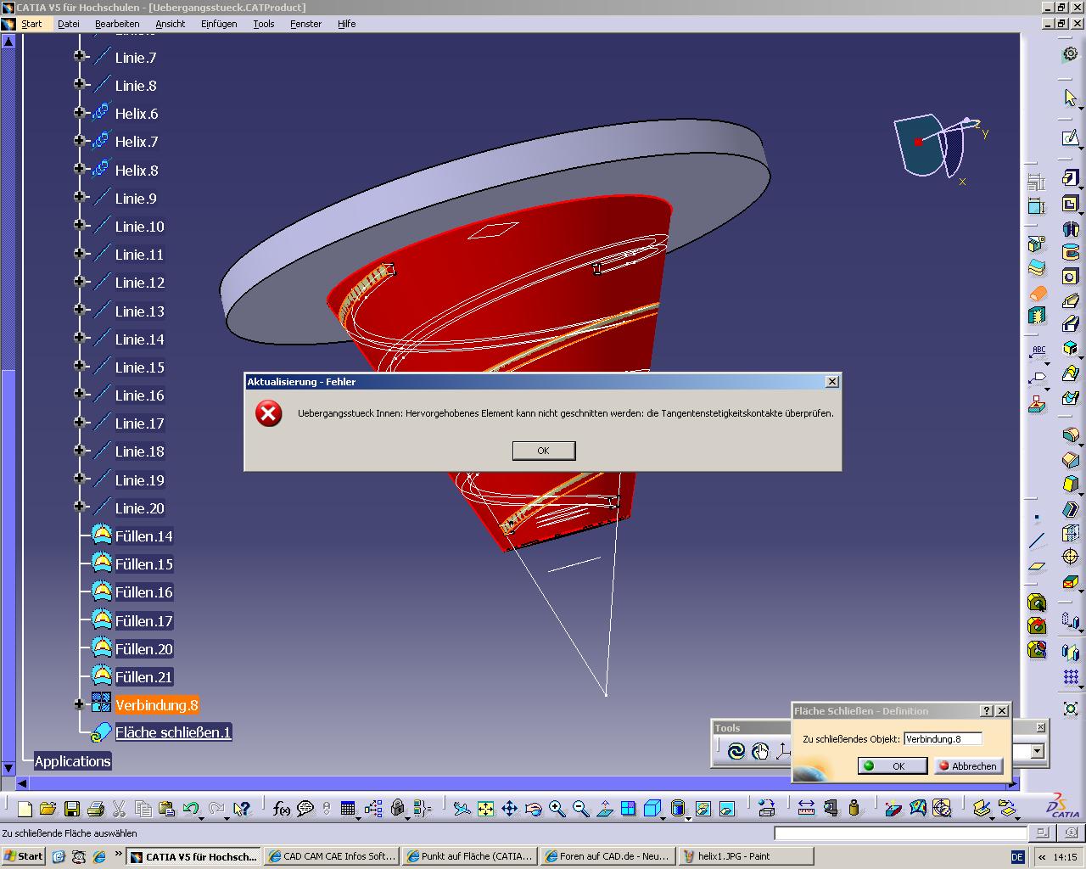Click the Lock padlock icon
1086x869 pixels.
(x=398, y=809)
